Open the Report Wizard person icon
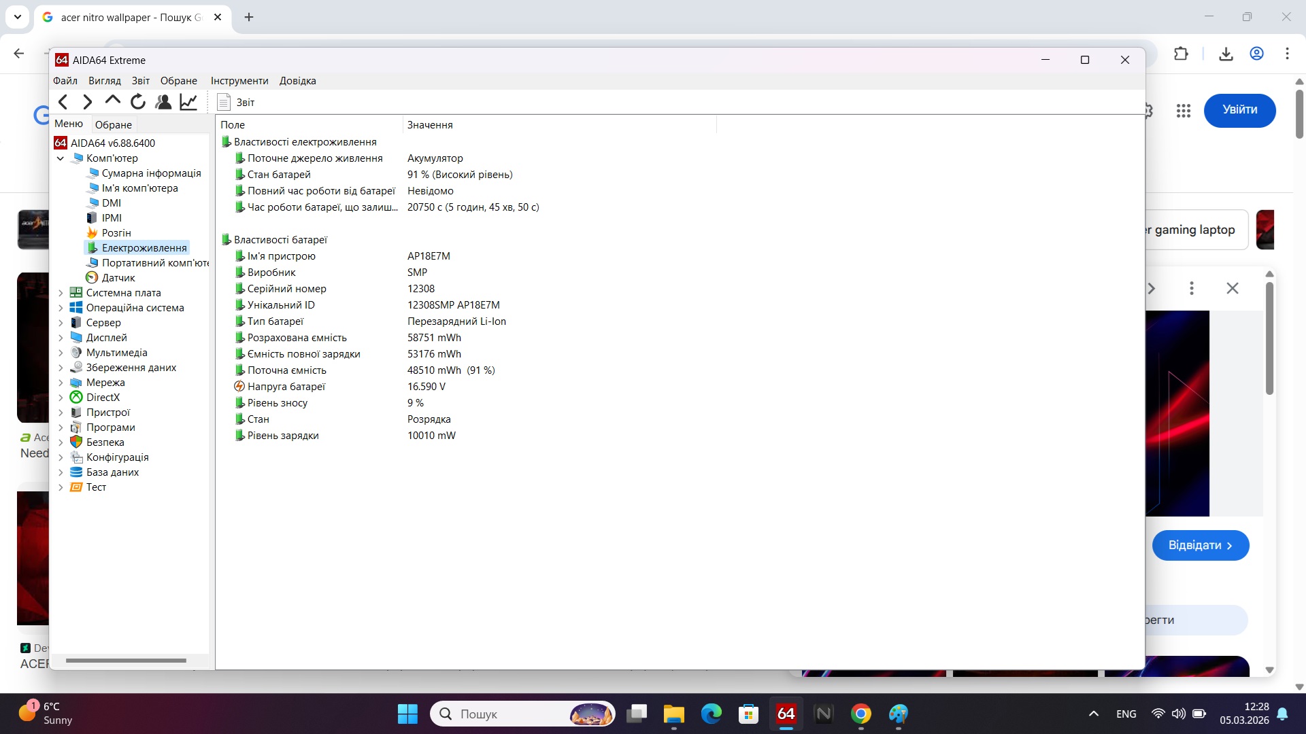This screenshot has height=734, width=1306. (x=163, y=101)
